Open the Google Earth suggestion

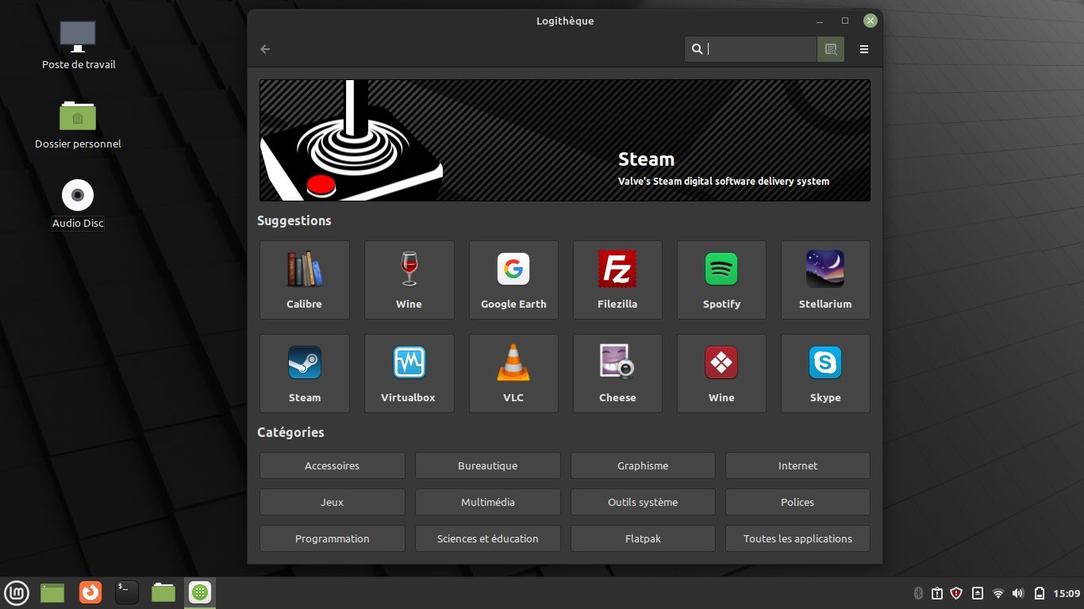tap(513, 280)
